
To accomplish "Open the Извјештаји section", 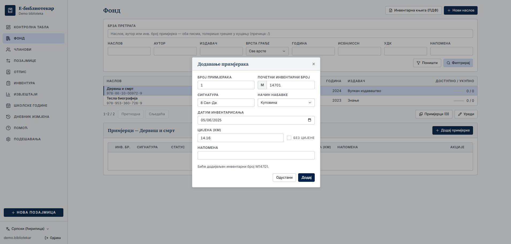I will pos(33,94).
